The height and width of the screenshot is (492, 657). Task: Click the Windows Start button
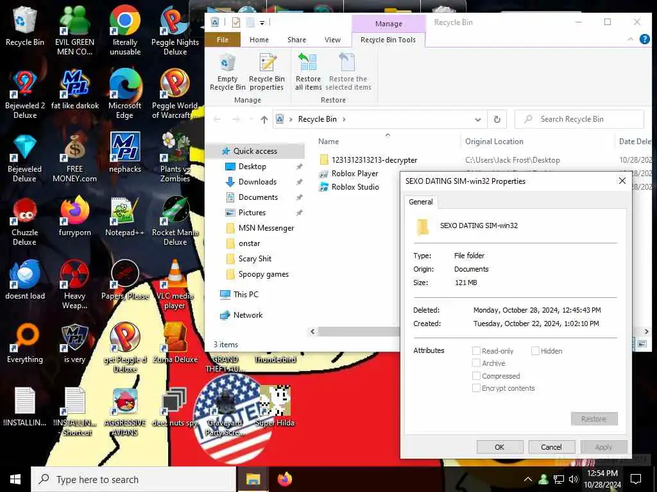15,479
